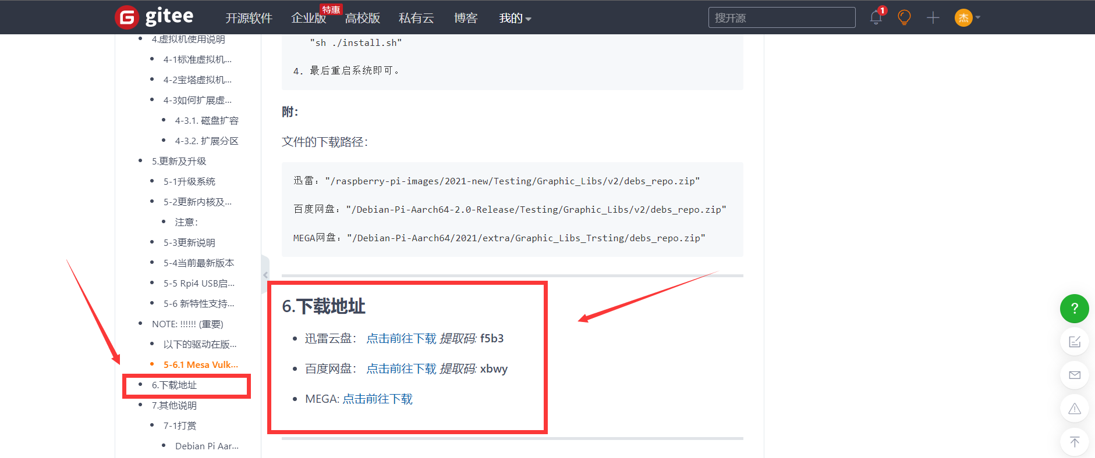Click the plus create-new icon
Viewport: 1095px width, 458px height.
coord(933,17)
